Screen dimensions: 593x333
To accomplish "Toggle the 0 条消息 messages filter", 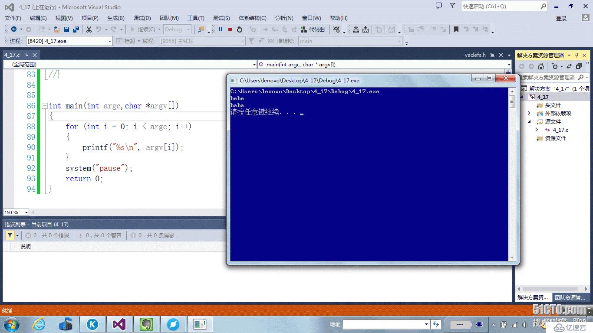I will [152, 235].
